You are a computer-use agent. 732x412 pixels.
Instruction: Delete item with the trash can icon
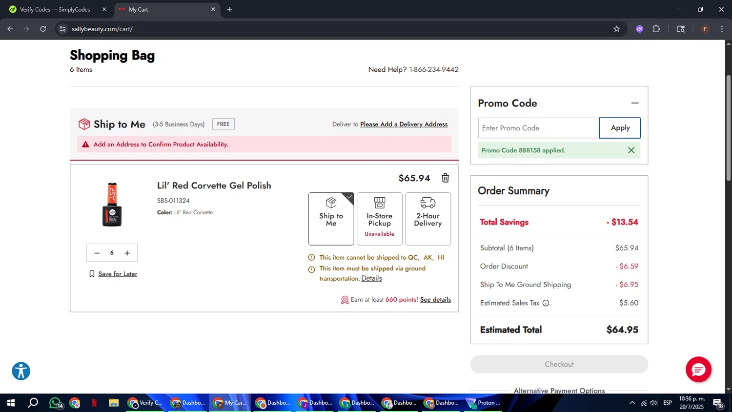click(445, 178)
